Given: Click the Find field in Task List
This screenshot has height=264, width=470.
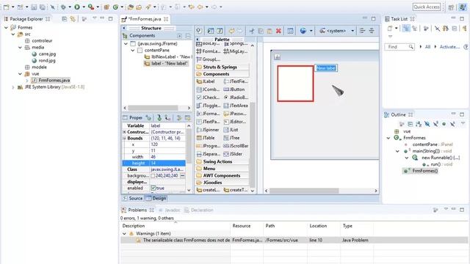Looking at the screenshot, I should 399,47.
